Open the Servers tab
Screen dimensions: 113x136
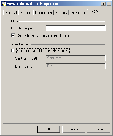pyautogui.click(x=26, y=13)
